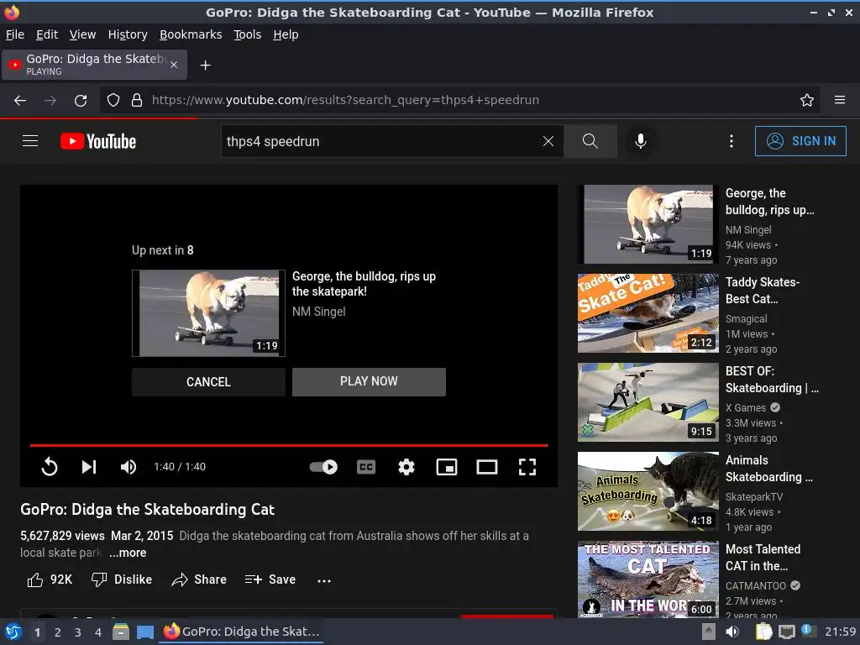Open the system volume tray icon
The height and width of the screenshot is (645, 860).
click(732, 632)
